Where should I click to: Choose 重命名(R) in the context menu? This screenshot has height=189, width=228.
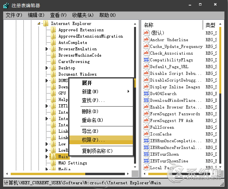[101, 120]
